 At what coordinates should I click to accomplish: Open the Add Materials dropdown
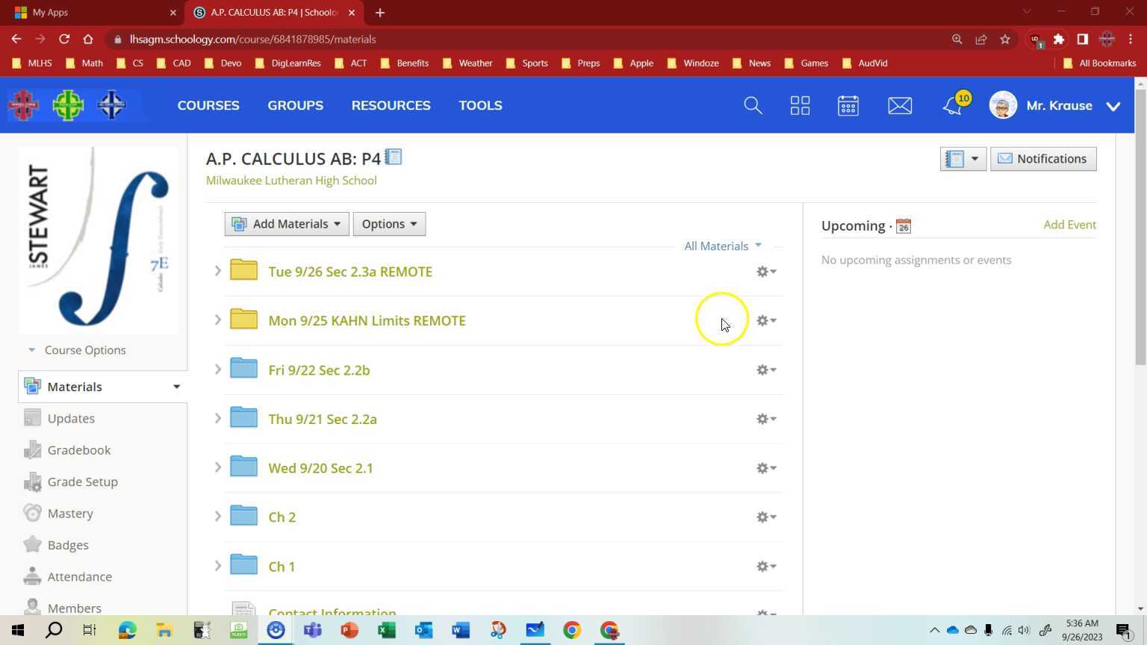(x=287, y=224)
